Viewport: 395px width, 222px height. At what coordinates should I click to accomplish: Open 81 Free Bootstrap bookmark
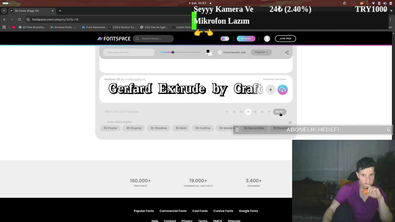(32, 27)
